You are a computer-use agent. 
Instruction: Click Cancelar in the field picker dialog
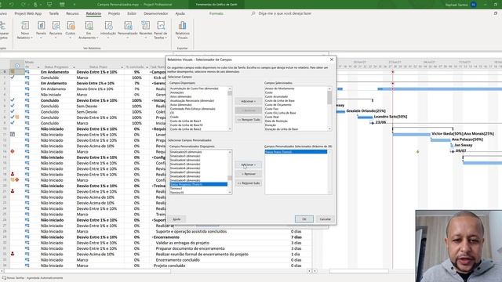[x=325, y=219]
